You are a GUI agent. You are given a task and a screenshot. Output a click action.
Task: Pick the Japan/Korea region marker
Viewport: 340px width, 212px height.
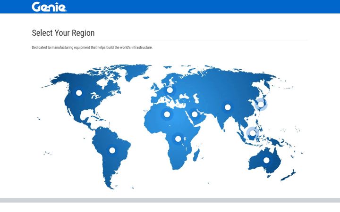tap(261, 104)
